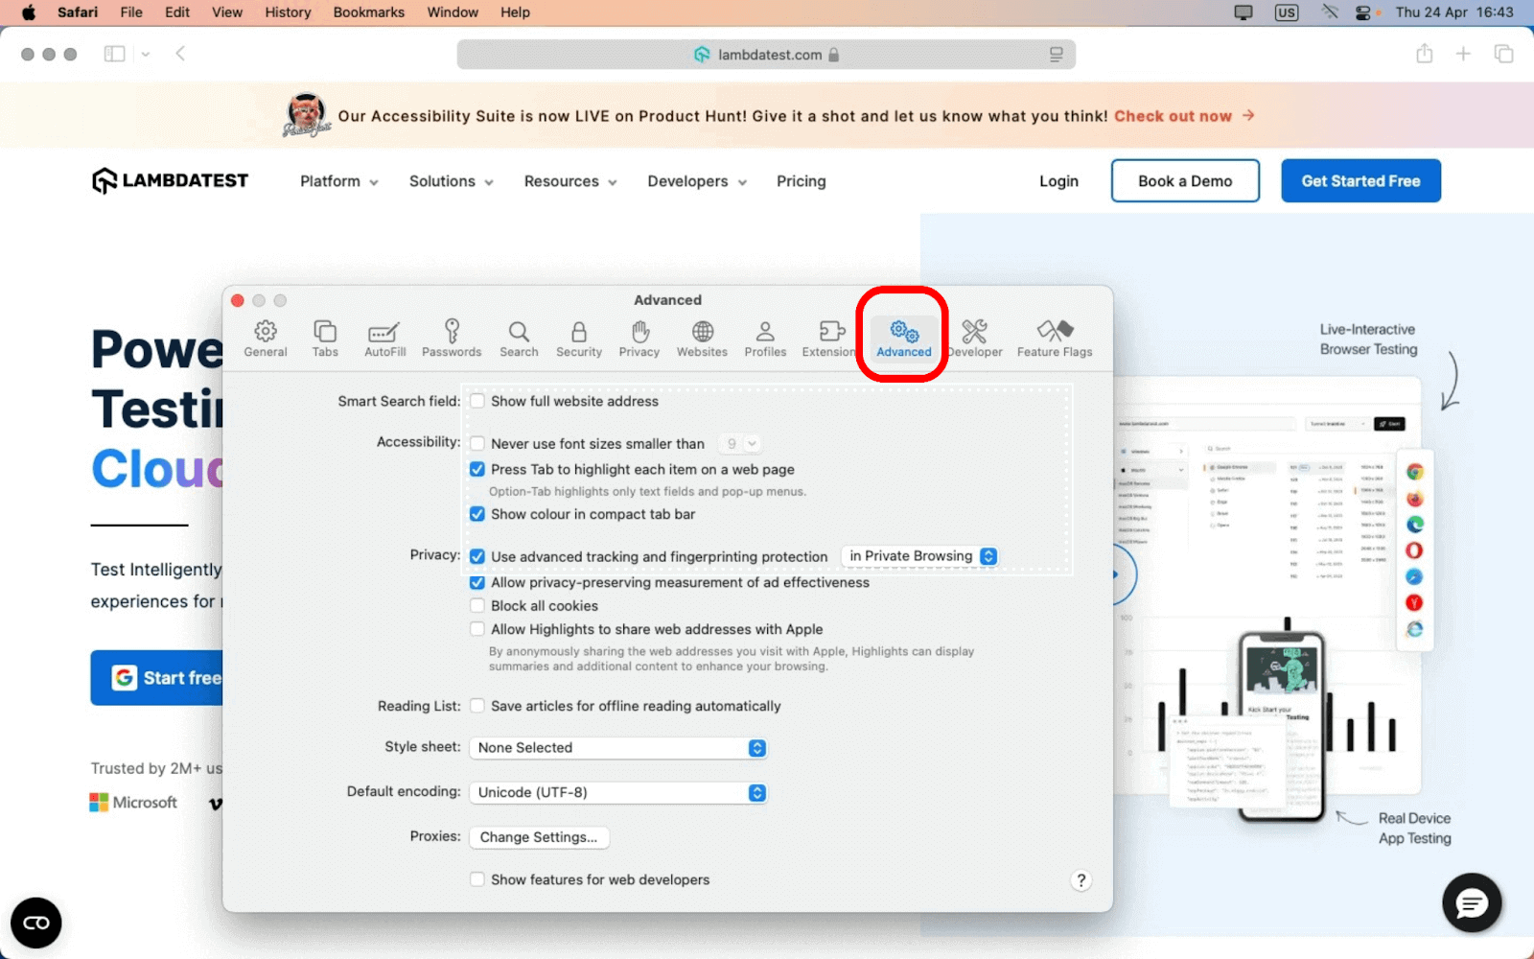
Task: Open the Style sheet dropdown
Action: [x=617, y=748]
